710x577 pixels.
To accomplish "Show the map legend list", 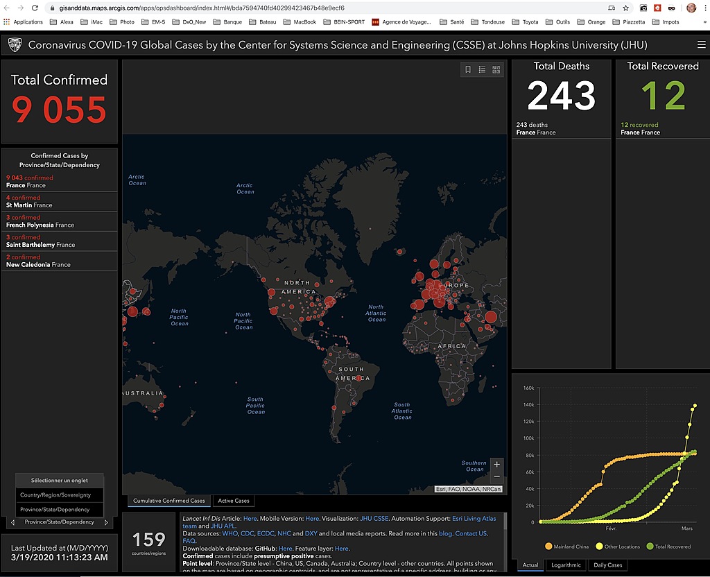I will point(483,69).
